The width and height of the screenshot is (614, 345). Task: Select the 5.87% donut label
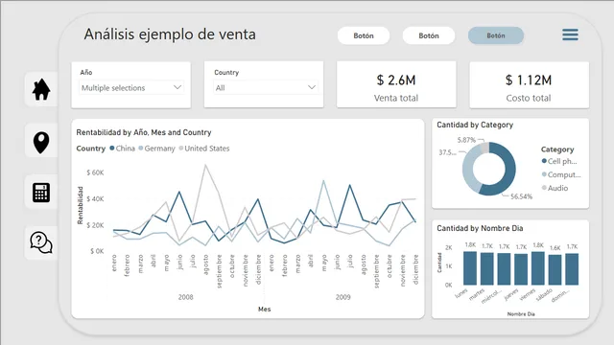tap(466, 140)
